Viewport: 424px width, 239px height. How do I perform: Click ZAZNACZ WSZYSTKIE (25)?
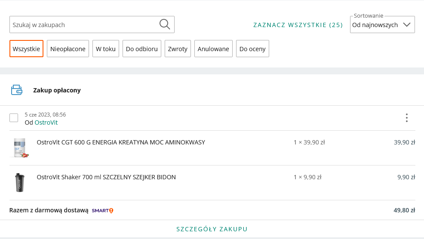tap(298, 25)
